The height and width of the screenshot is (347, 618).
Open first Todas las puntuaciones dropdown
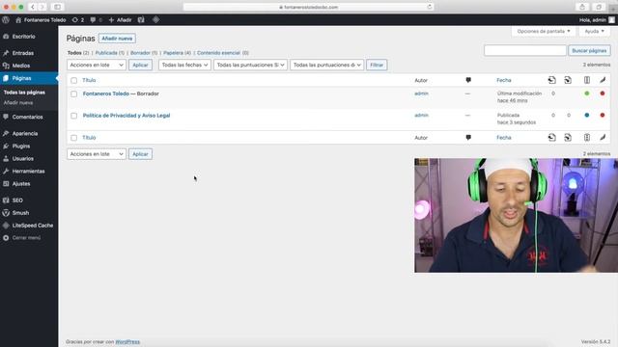click(250, 65)
